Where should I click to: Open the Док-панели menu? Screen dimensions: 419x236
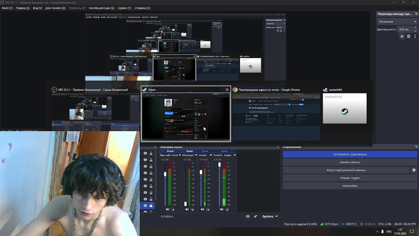(55, 8)
